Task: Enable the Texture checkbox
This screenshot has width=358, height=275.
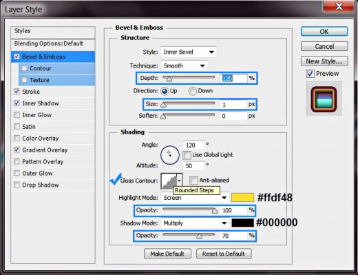Action: tap(24, 80)
